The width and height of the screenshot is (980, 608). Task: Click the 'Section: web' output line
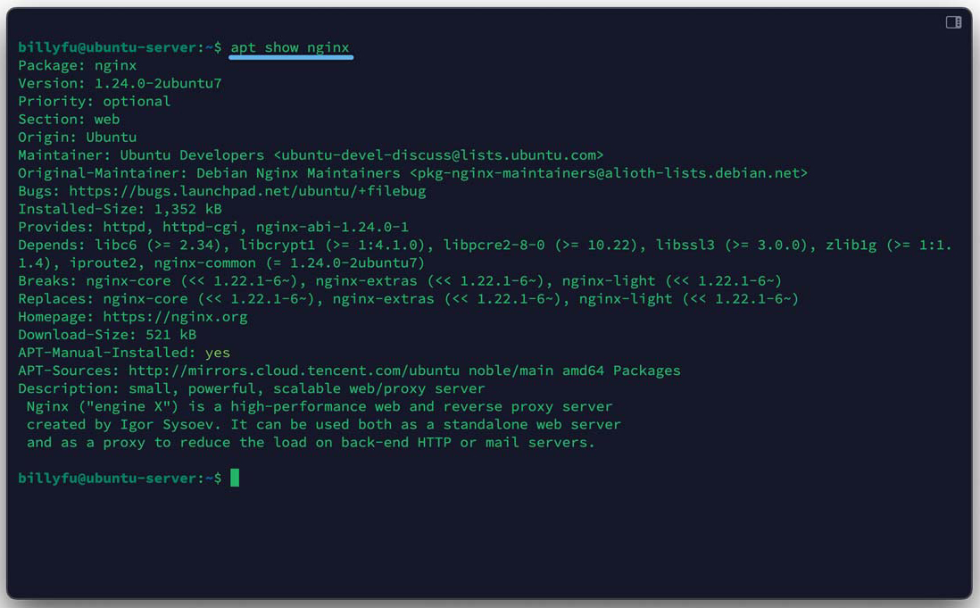(x=69, y=119)
